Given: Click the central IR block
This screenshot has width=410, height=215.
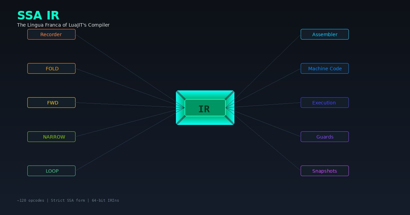Looking at the screenshot, I should coord(205,108).
